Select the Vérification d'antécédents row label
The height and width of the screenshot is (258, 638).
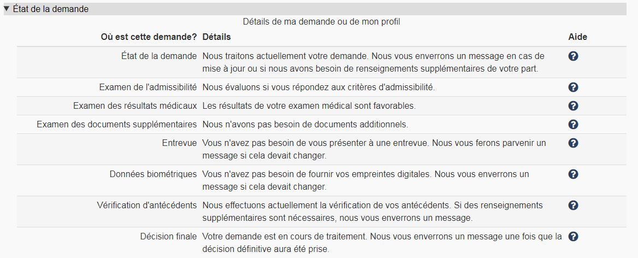[146, 205]
